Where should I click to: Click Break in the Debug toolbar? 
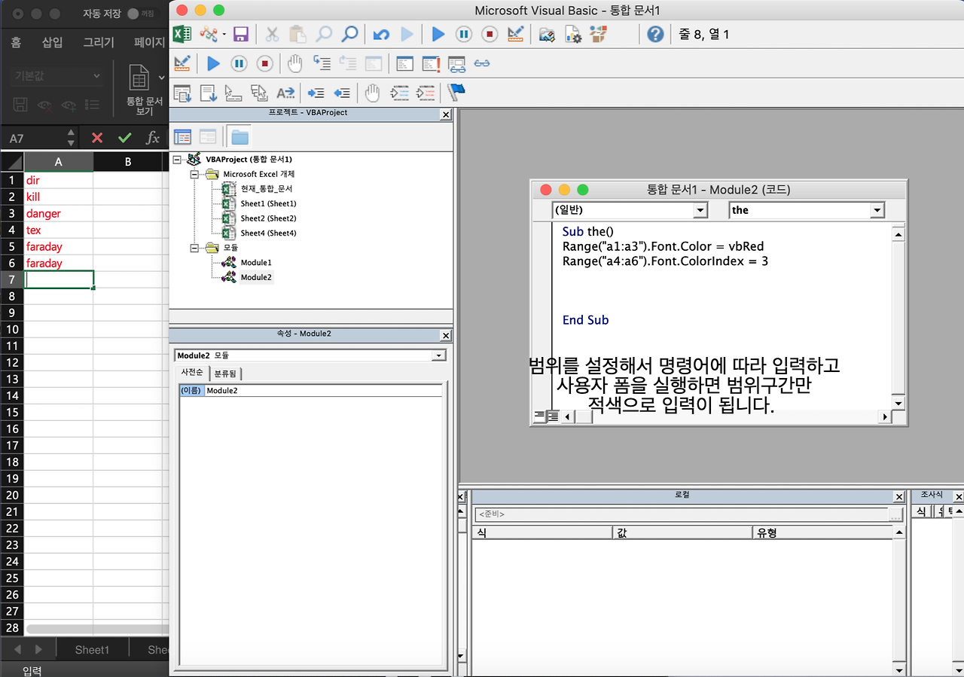(x=239, y=64)
